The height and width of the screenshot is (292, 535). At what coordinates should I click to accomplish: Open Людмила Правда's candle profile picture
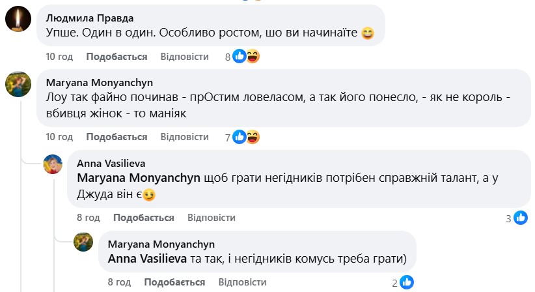pyautogui.click(x=18, y=19)
